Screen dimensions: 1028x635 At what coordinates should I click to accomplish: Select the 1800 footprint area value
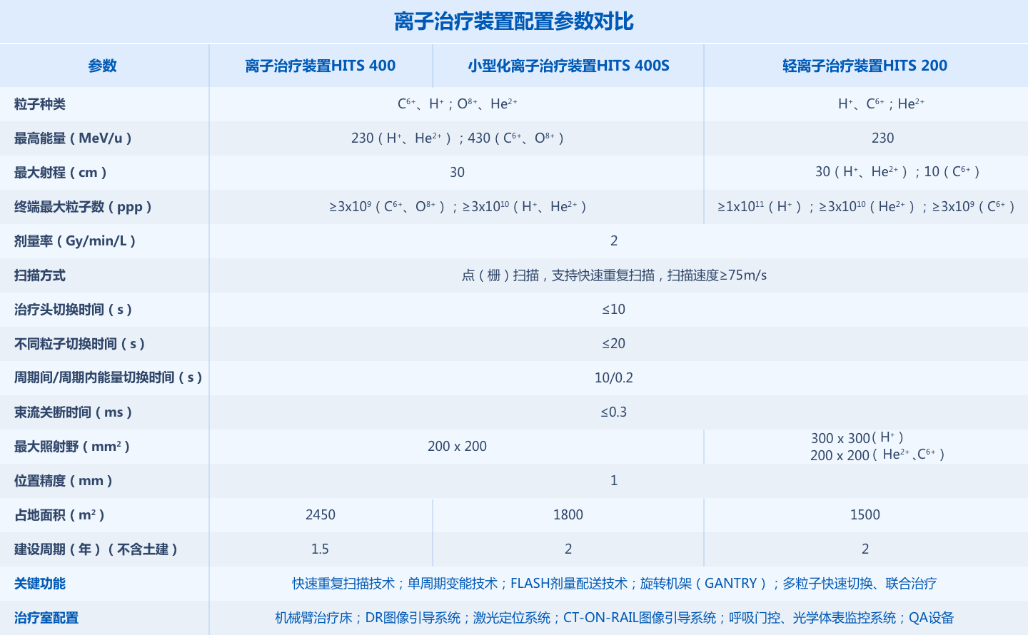(568, 515)
